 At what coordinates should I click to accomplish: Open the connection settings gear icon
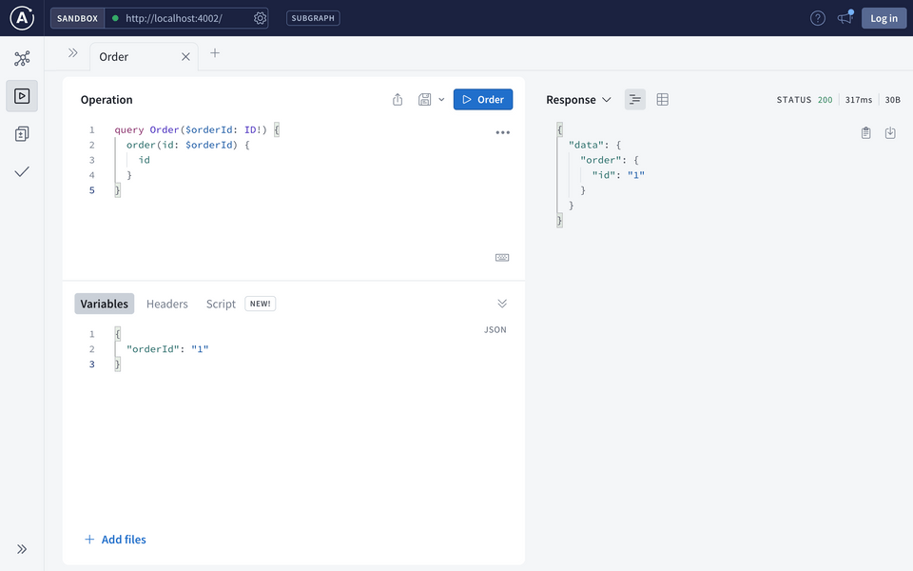260,18
